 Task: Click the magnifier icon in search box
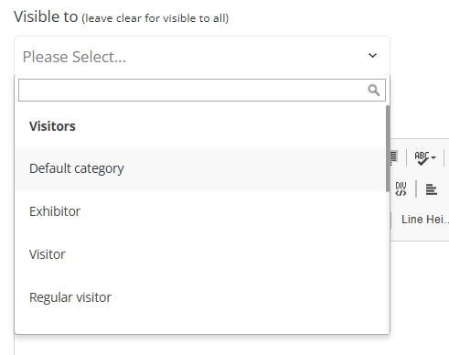tap(374, 91)
